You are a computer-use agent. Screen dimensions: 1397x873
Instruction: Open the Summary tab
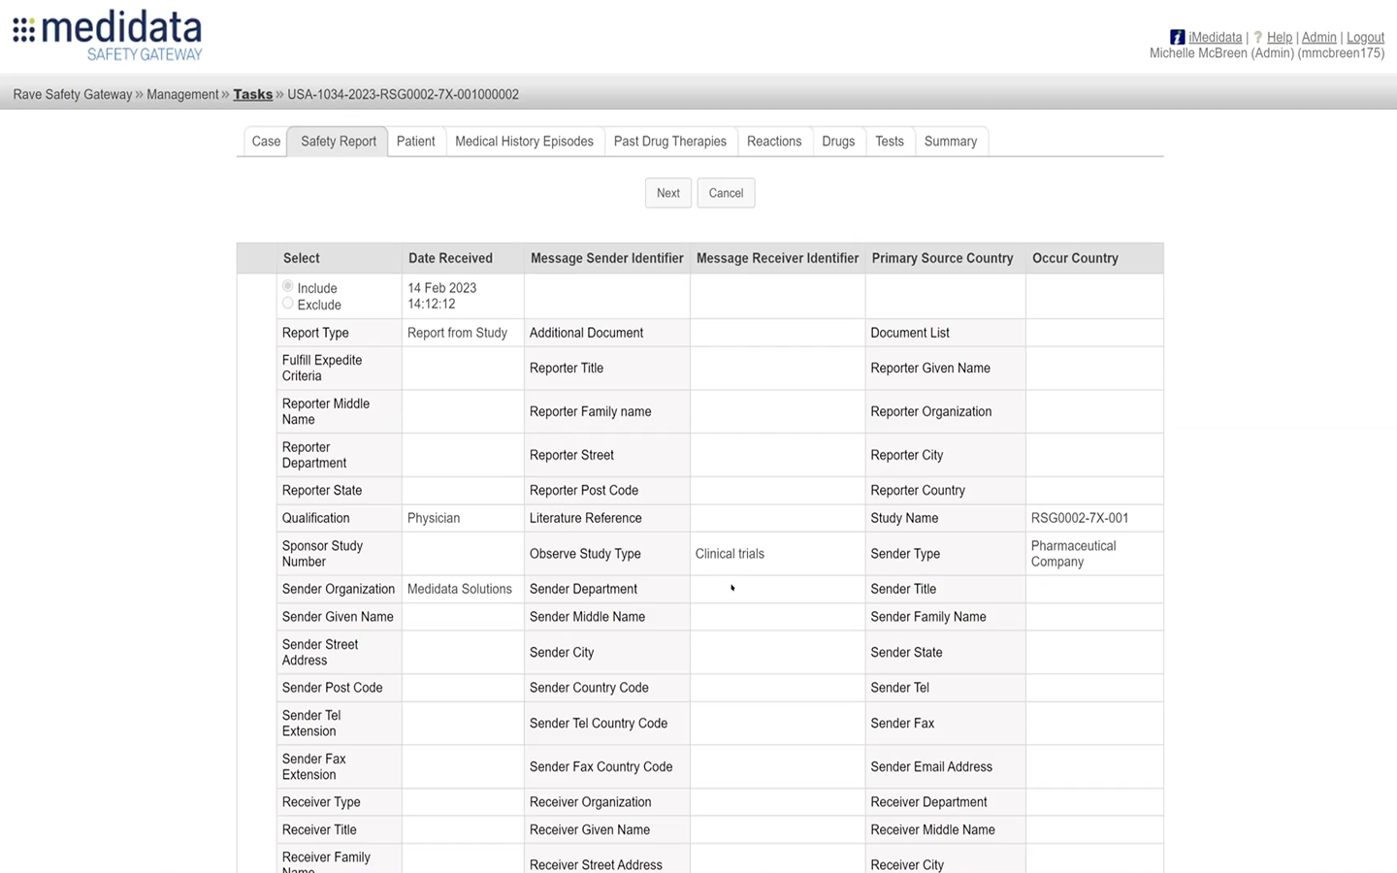point(950,141)
